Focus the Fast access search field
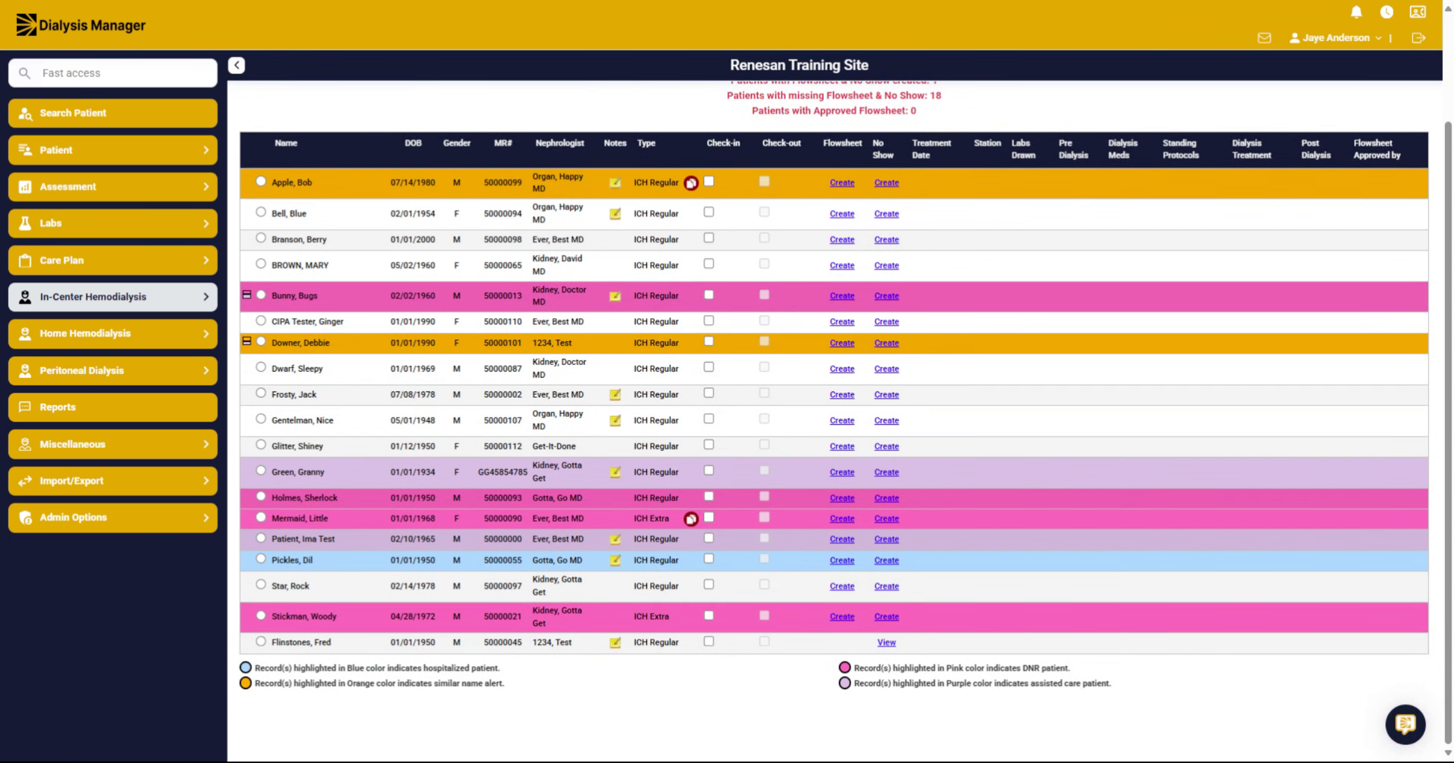 113,73
